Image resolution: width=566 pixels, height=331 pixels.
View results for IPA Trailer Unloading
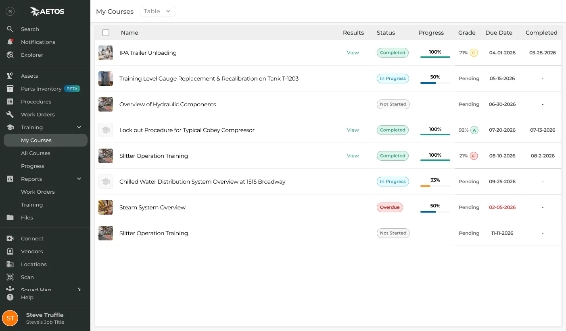pos(353,53)
